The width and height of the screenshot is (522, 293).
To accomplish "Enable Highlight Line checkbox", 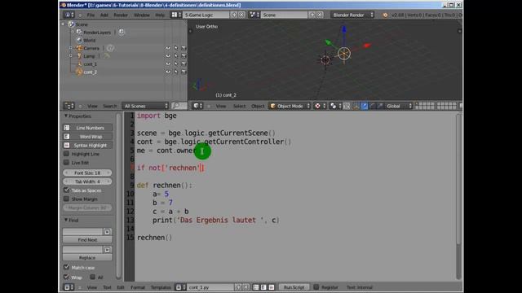I will pyautogui.click(x=66, y=154).
